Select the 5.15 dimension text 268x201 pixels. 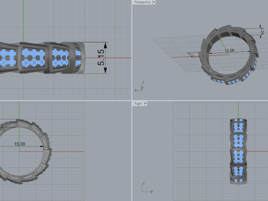tap(101, 58)
